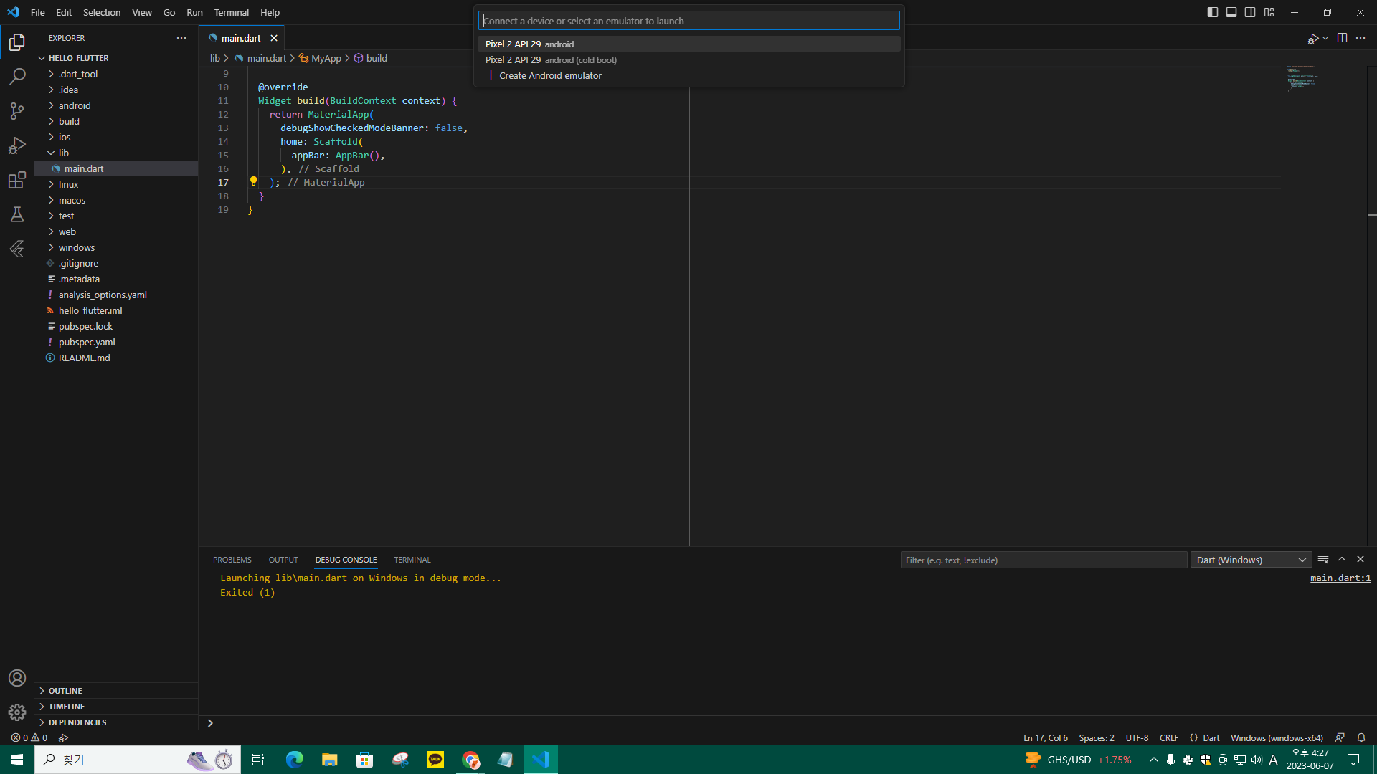The height and width of the screenshot is (774, 1377).
Task: Clear the debug console output
Action: (x=1323, y=560)
